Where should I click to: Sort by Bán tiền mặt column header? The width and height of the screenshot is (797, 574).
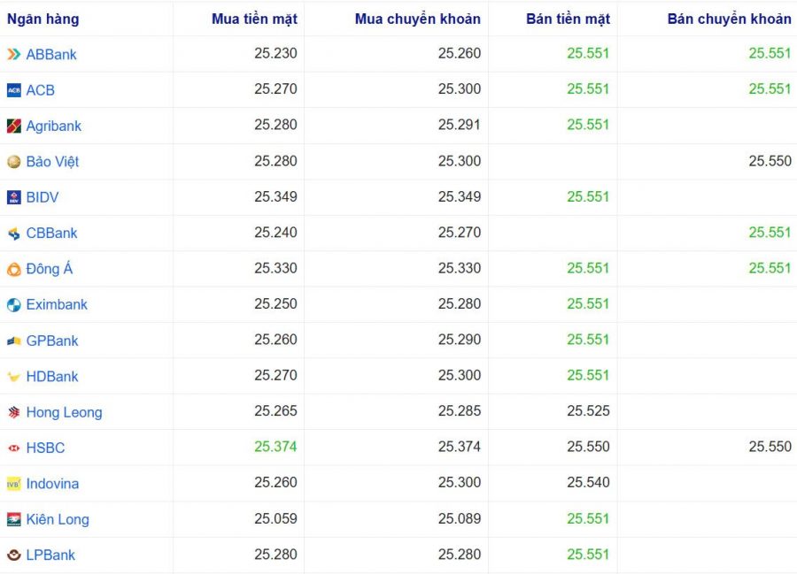(x=568, y=19)
